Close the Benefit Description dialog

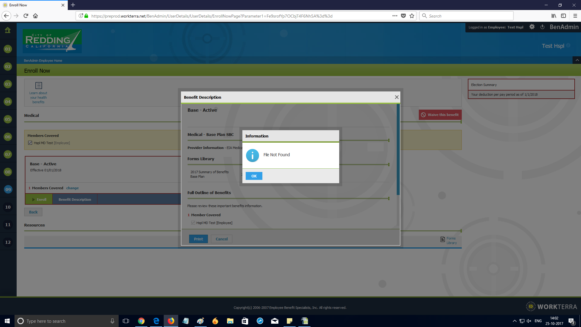tap(396, 97)
